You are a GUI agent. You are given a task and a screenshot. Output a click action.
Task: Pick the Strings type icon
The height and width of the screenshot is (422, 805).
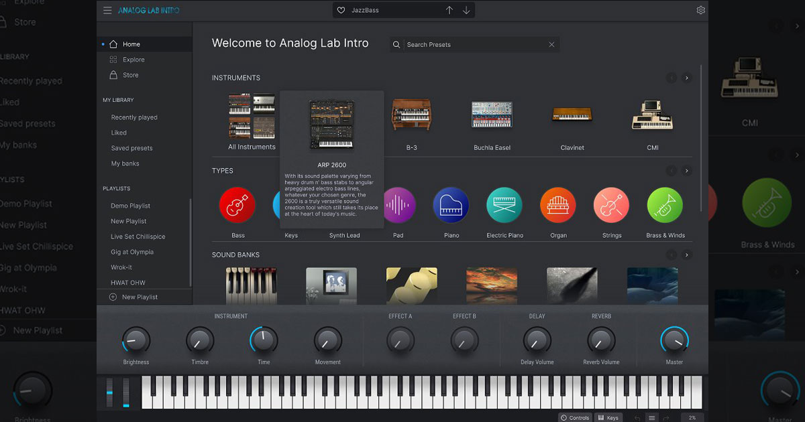[611, 205]
